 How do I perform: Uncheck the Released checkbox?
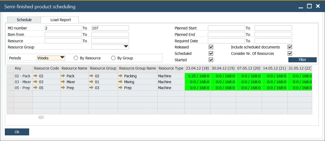click(x=211, y=47)
